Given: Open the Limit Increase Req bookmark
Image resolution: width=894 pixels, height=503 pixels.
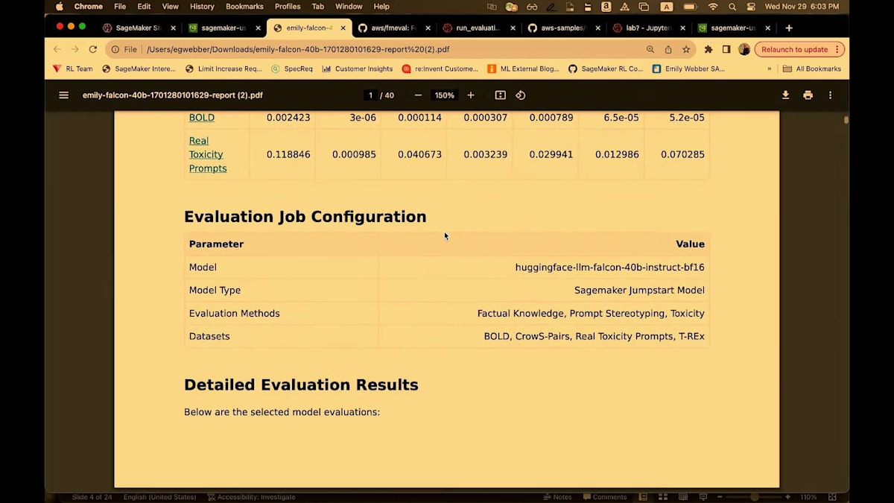Looking at the screenshot, I should [223, 69].
